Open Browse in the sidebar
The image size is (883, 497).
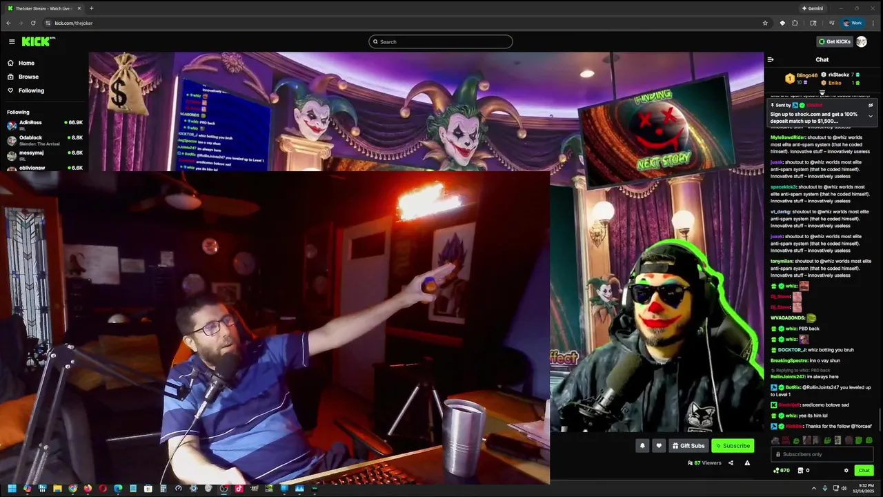(x=28, y=77)
